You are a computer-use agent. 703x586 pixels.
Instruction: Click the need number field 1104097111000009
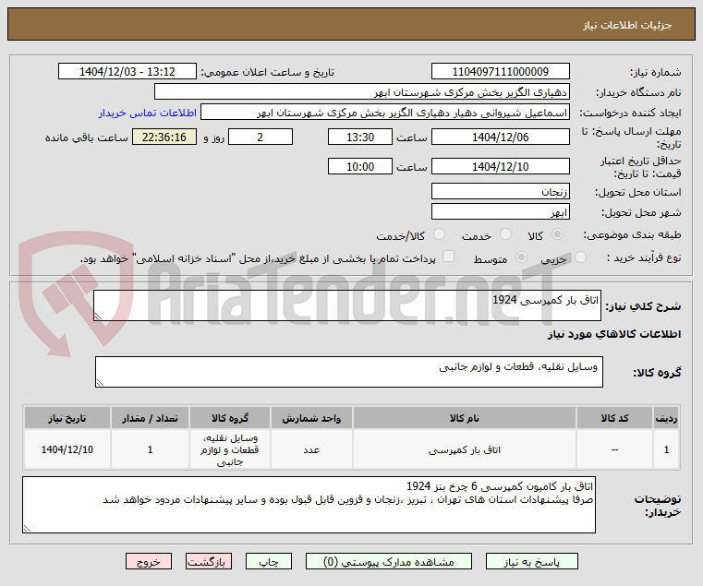pos(501,72)
